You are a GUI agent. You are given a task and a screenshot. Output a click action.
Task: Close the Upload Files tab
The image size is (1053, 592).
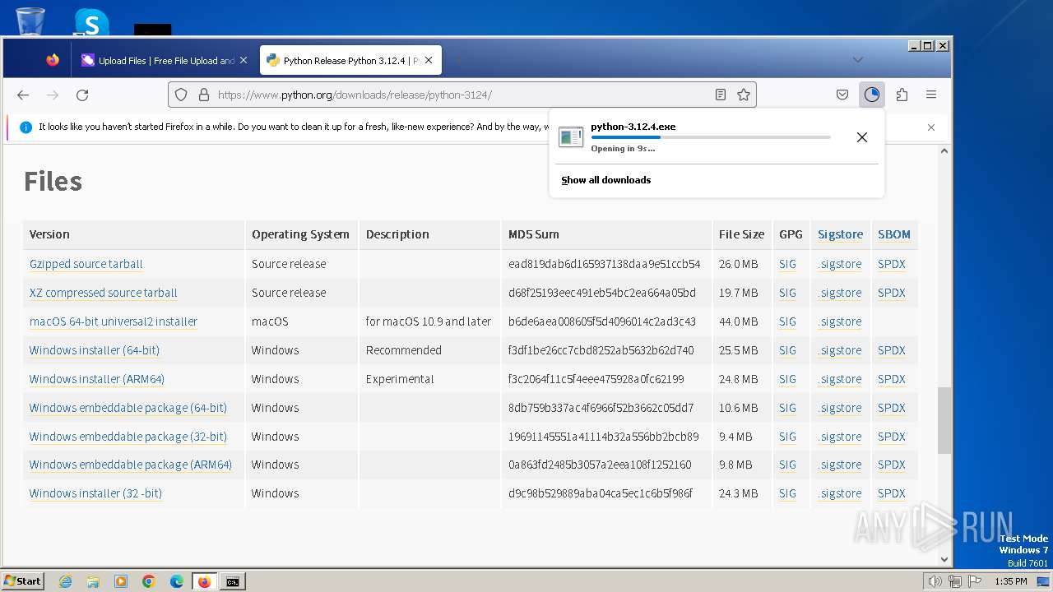coord(244,60)
